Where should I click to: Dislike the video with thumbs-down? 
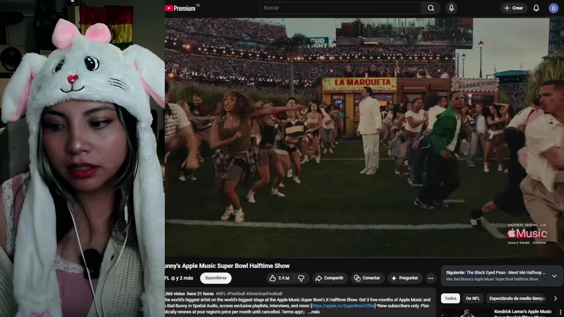pos(301,278)
